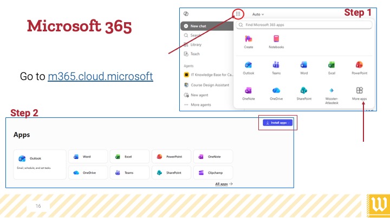Open Outlook from the app launcher panel
Image resolution: width=390 pixels, height=218 pixels.
(x=249, y=68)
